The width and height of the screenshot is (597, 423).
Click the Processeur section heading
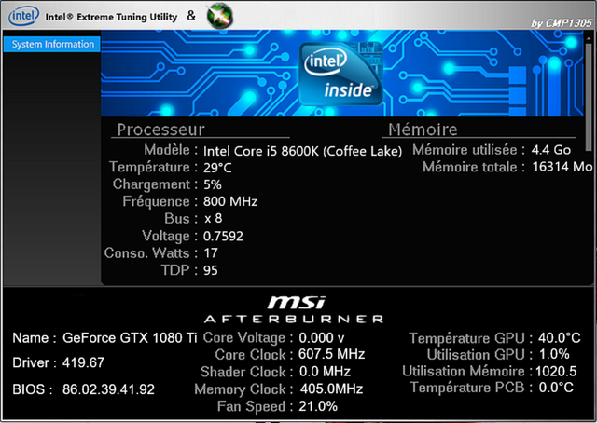coord(161,130)
